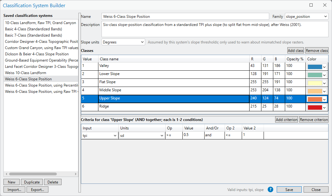Click the red Ridge color swatch
This screenshot has width=332, height=196.
pyautogui.click(x=315, y=108)
